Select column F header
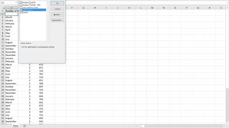This screenshot has height=128, width=229. coord(72,8)
